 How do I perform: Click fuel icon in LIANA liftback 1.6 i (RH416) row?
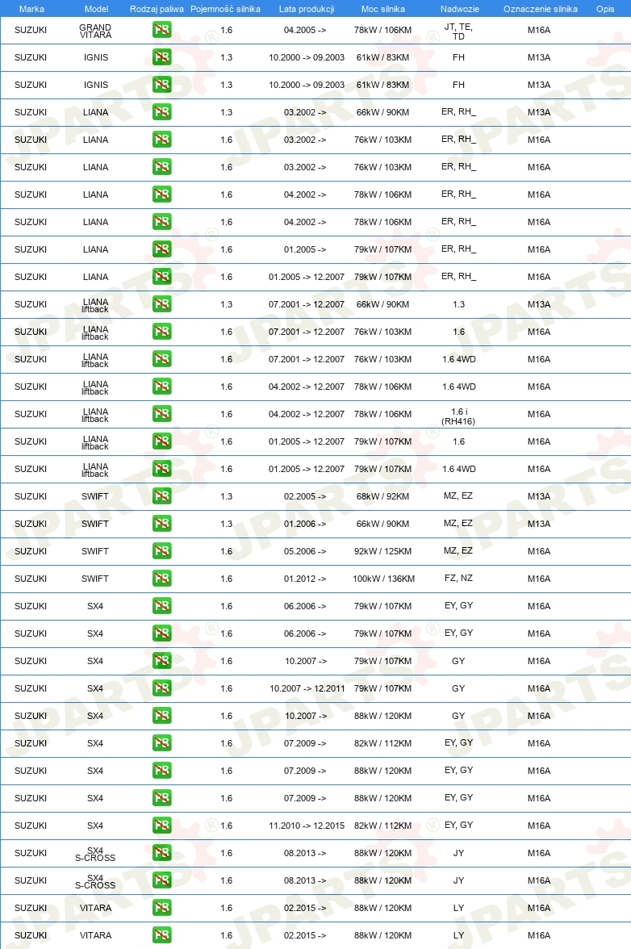[x=161, y=414]
